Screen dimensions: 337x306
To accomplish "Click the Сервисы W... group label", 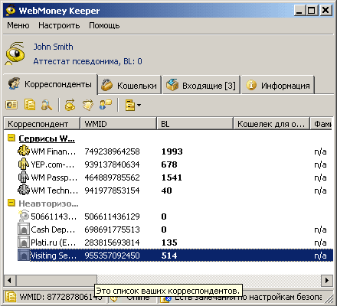I will 47,138.
